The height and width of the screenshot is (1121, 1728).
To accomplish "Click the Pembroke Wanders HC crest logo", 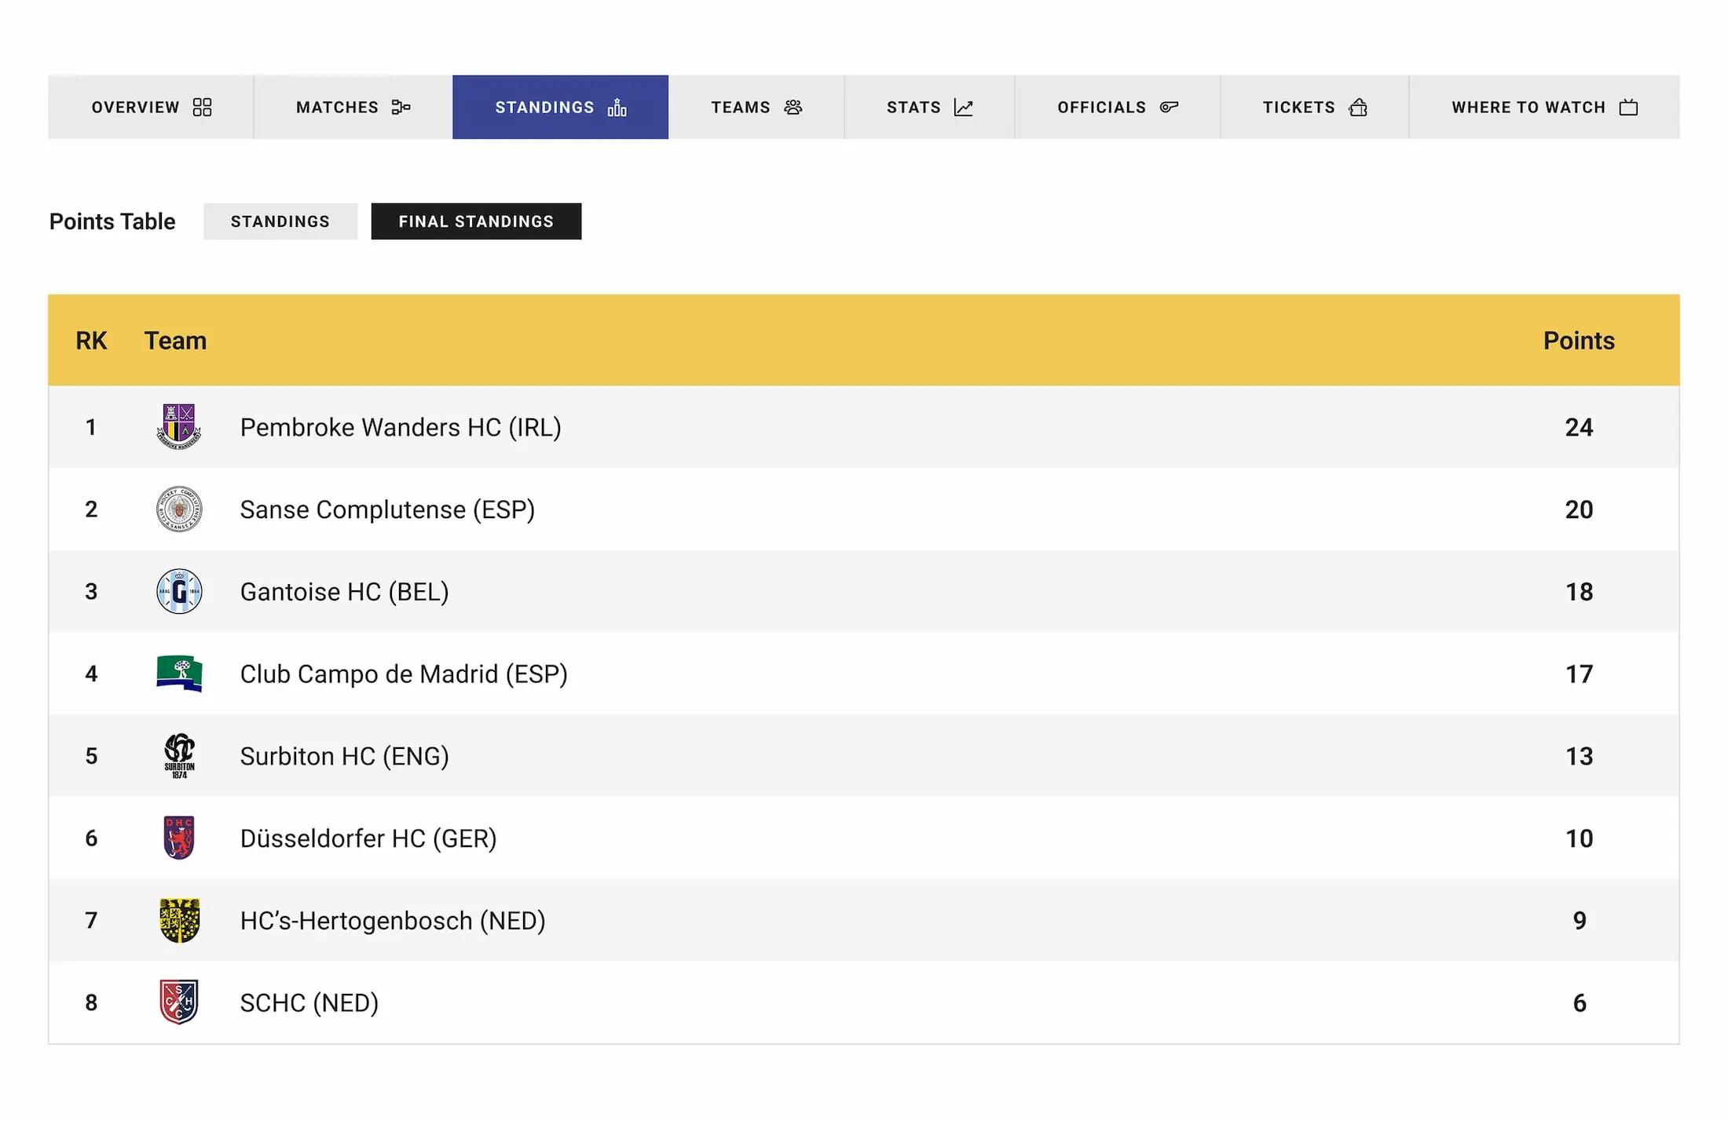I will click(x=179, y=426).
